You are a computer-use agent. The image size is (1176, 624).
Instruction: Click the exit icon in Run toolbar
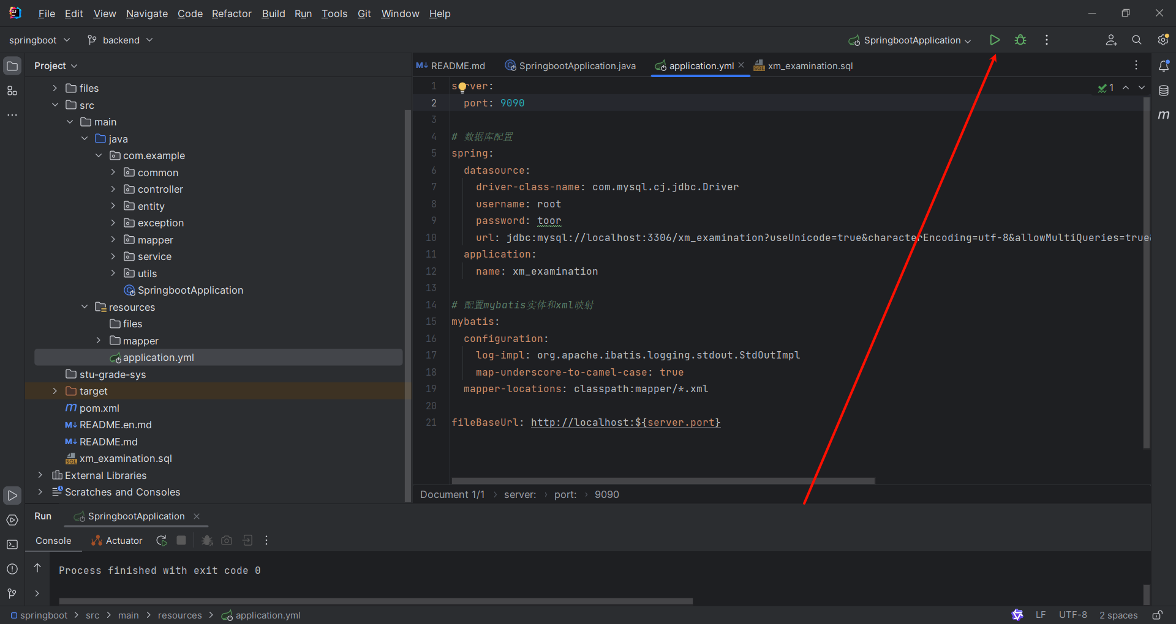(x=247, y=540)
